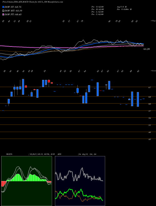Click the ADX '(14 day) 0, +24, -24' text
Viewport: 156px width, 206px height.
pyautogui.click(x=87, y=154)
